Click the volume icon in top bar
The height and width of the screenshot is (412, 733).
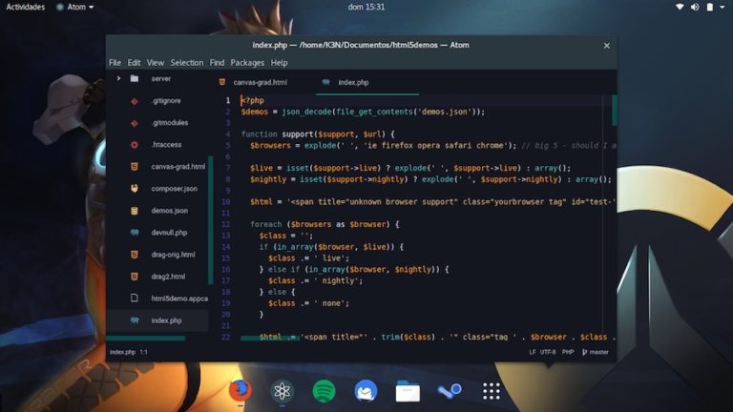point(695,7)
